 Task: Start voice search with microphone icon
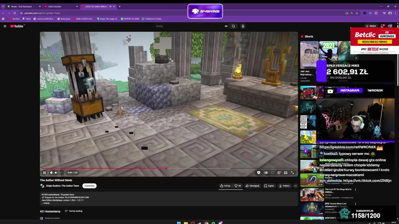[243, 26]
